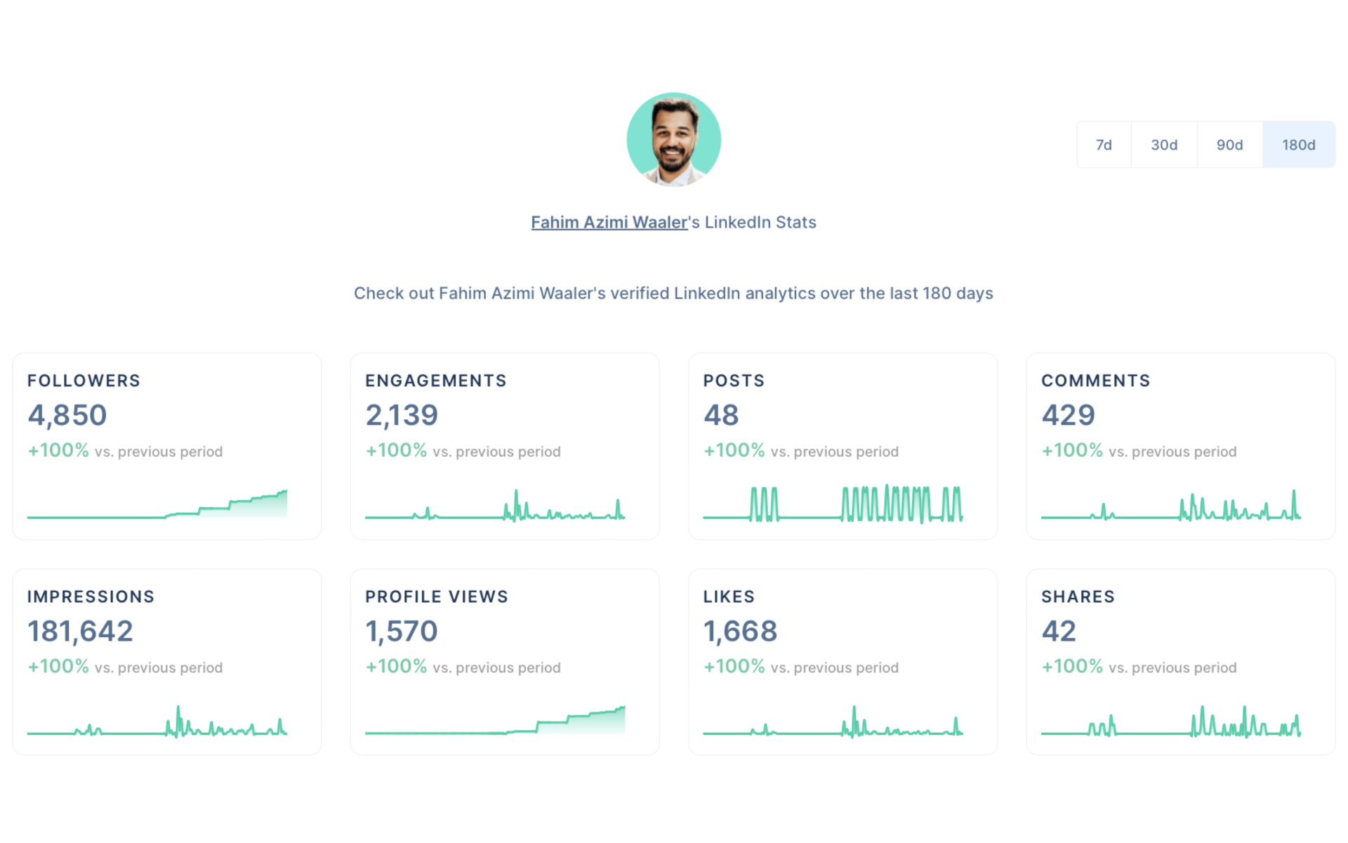Click the Shares sparkline chart
1348x843 pixels.
tap(1171, 720)
